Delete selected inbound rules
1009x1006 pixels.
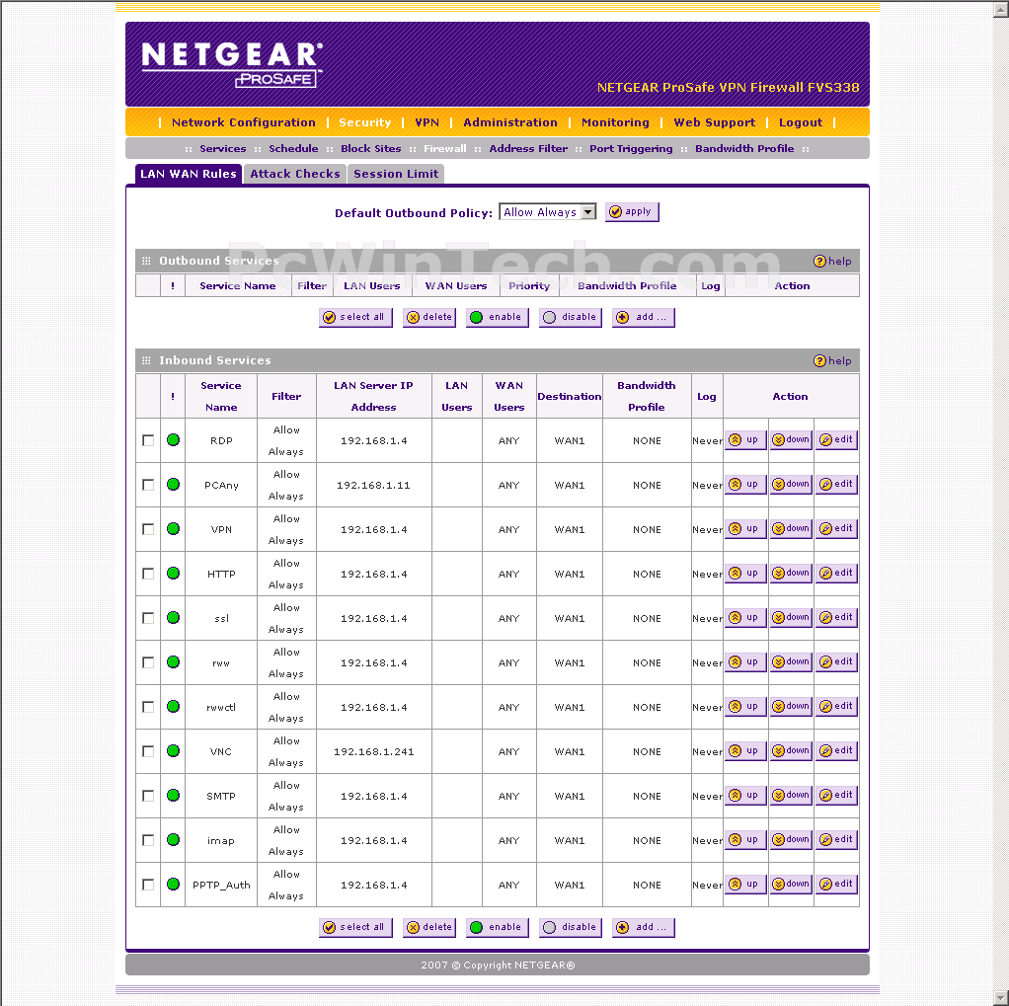[429, 927]
